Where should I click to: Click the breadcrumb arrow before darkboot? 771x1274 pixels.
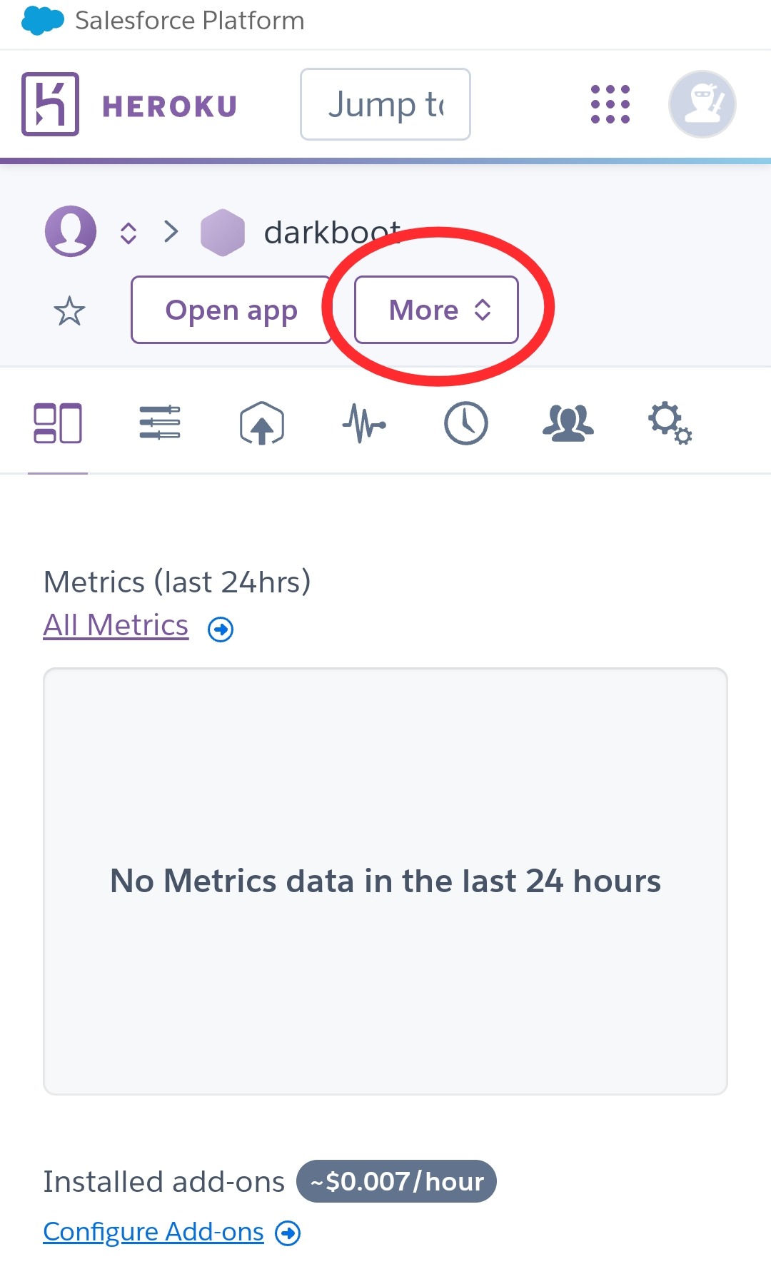[171, 231]
